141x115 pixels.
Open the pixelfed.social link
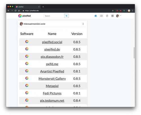click(x=52, y=42)
